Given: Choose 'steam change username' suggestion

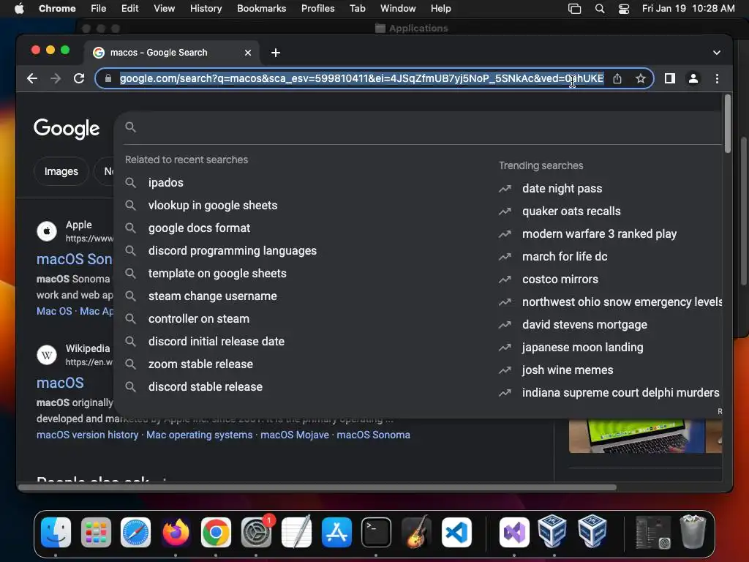Looking at the screenshot, I should point(213,296).
